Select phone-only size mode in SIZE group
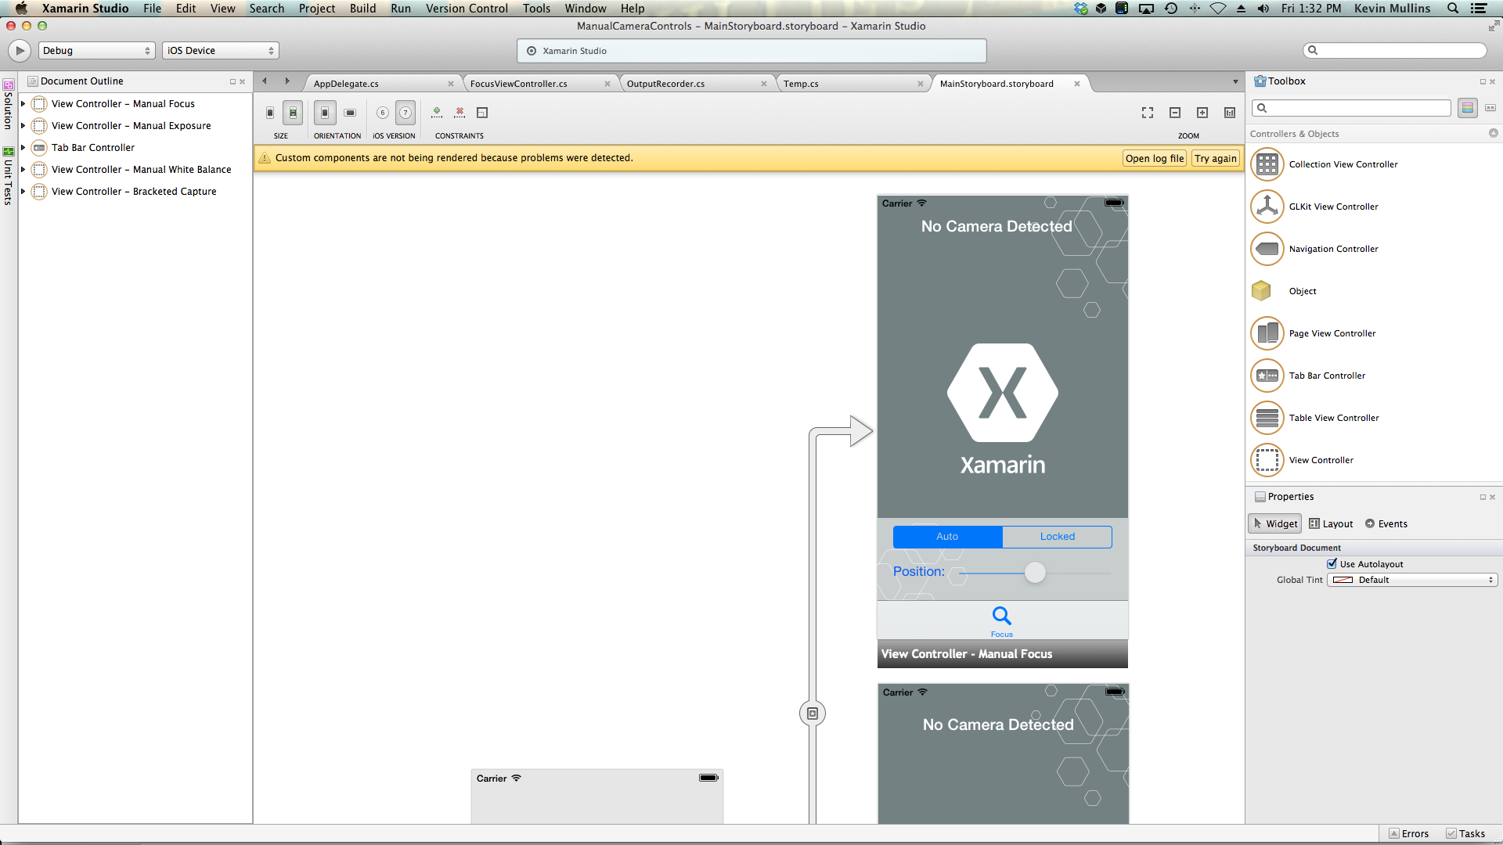Viewport: 1503px width, 845px height. (x=269, y=112)
